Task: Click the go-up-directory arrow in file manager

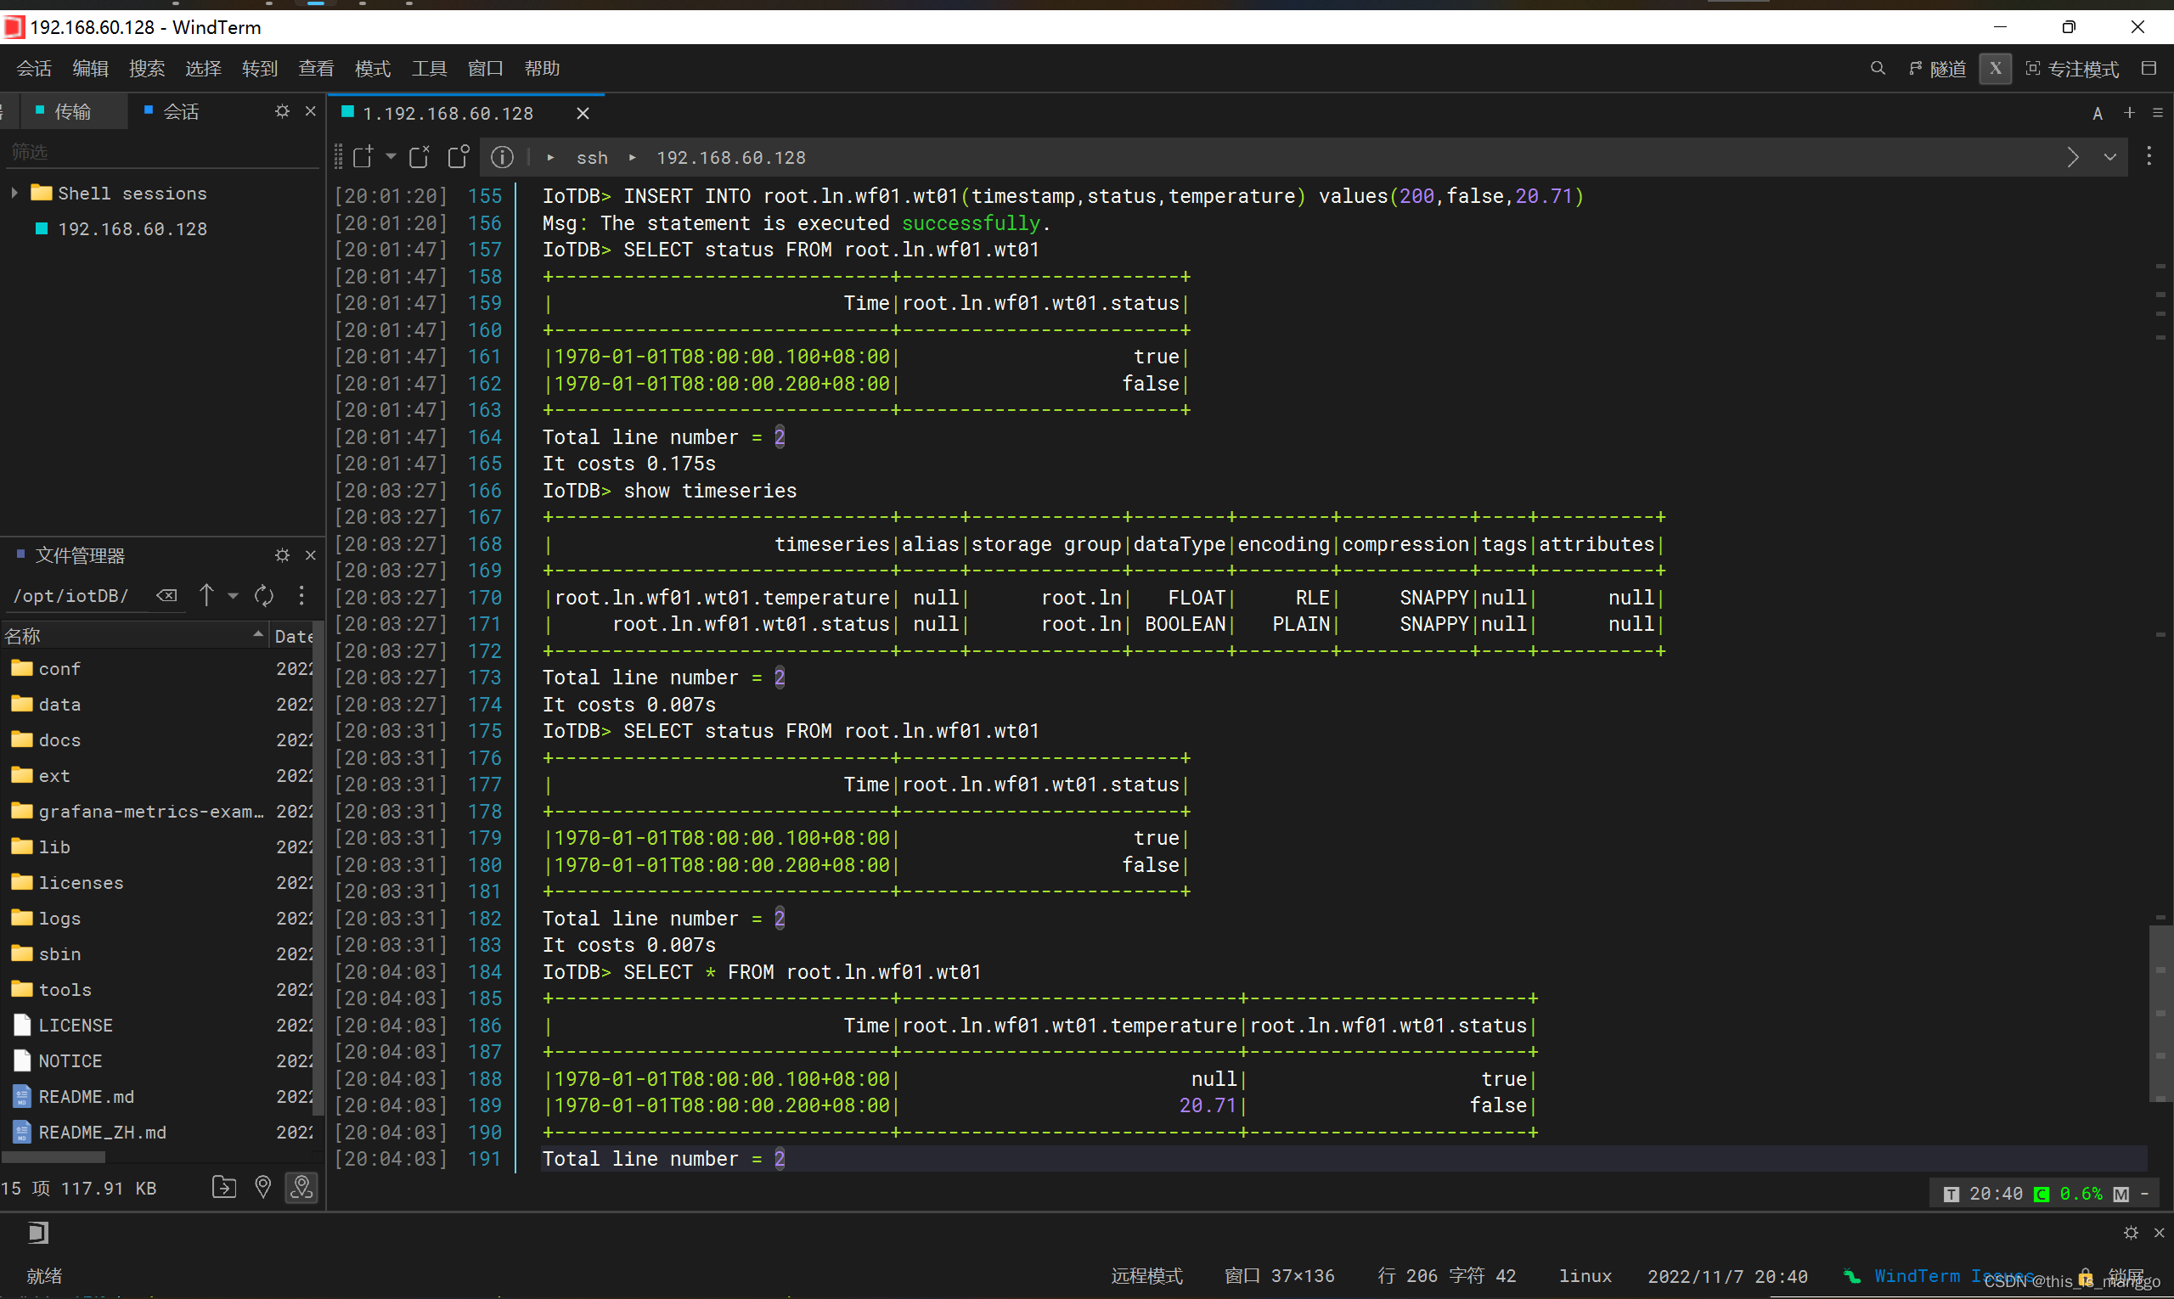Action: click(206, 595)
